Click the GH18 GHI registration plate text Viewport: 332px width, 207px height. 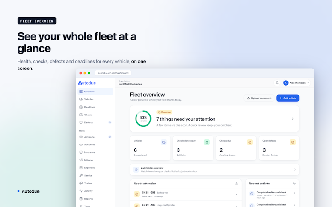[148, 193]
